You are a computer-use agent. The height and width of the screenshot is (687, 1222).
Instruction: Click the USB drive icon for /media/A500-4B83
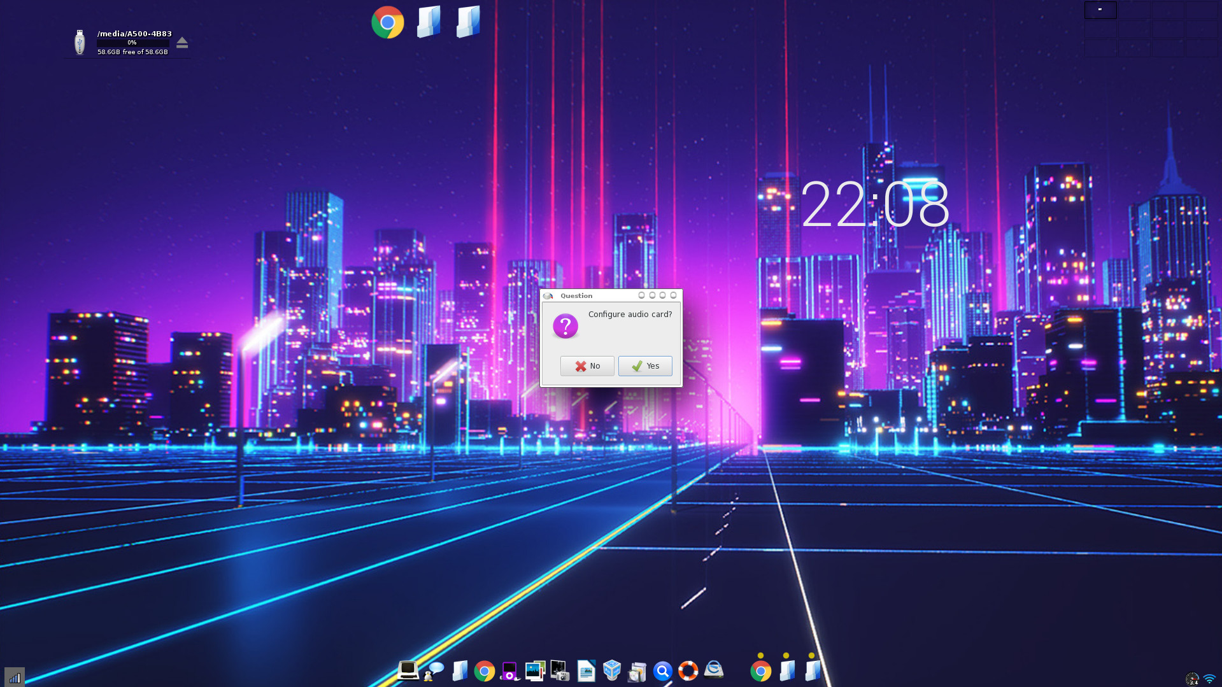(80, 43)
